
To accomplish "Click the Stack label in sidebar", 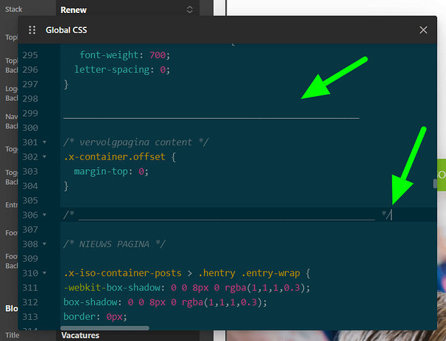I will click(14, 10).
